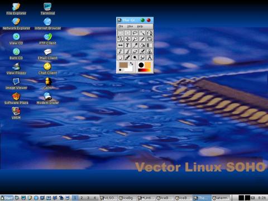Click the brown foreground color swatch
The image size is (268, 201).
(123, 65)
